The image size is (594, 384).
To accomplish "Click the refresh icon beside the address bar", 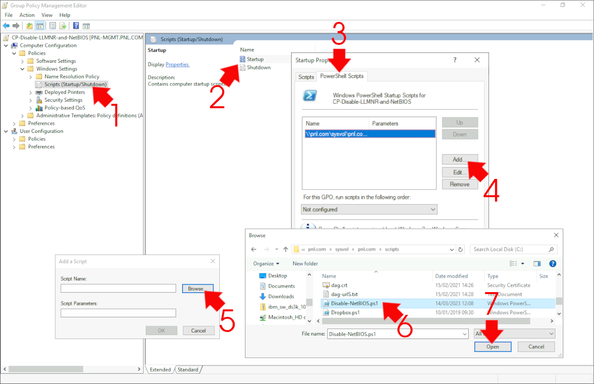I will [x=461, y=250].
